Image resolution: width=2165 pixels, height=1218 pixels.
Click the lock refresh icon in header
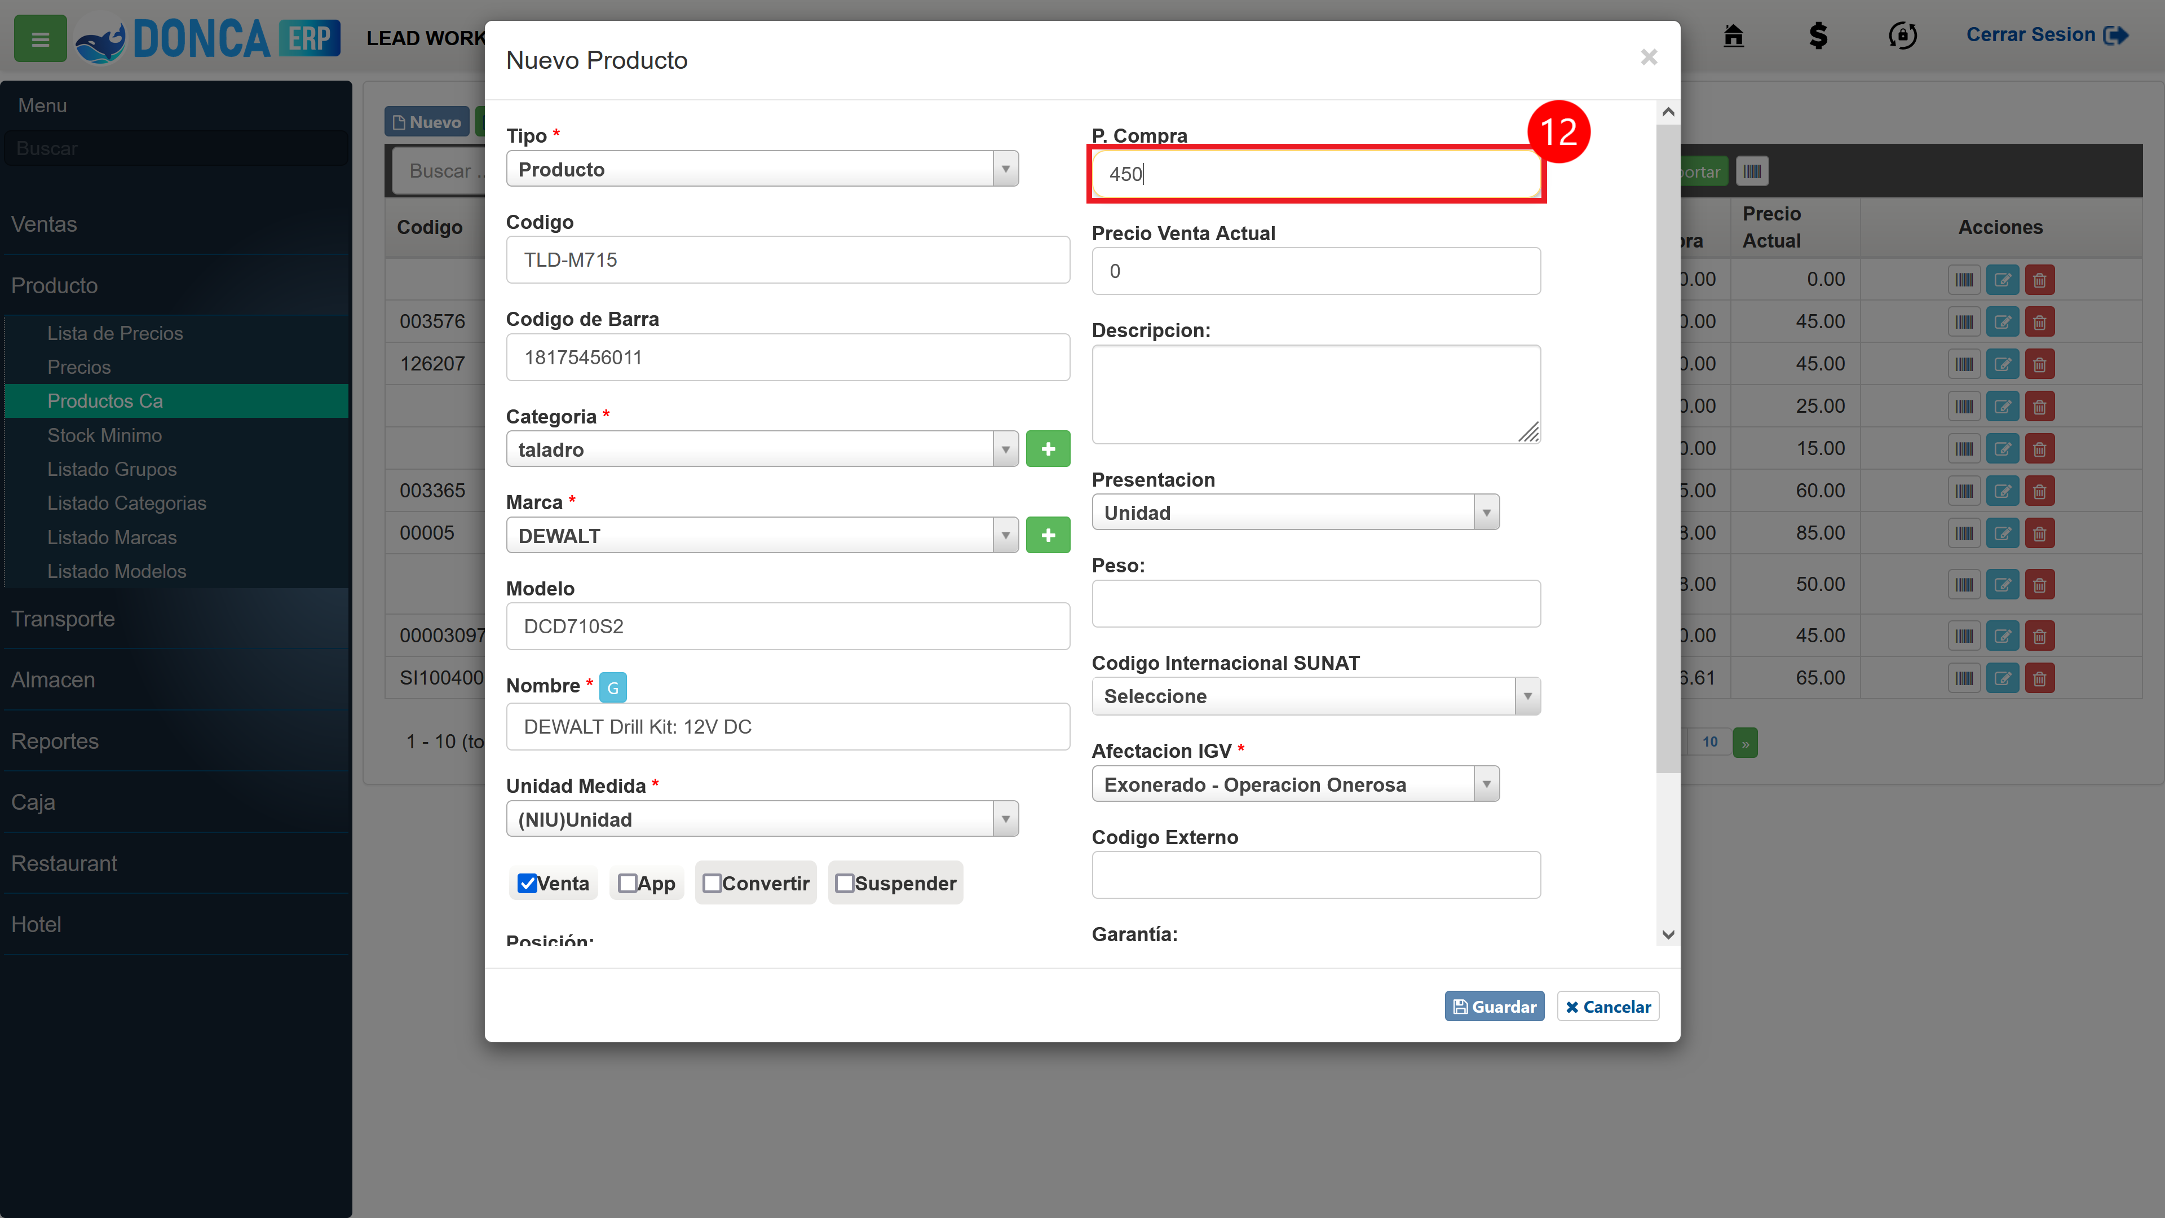click(x=1903, y=36)
